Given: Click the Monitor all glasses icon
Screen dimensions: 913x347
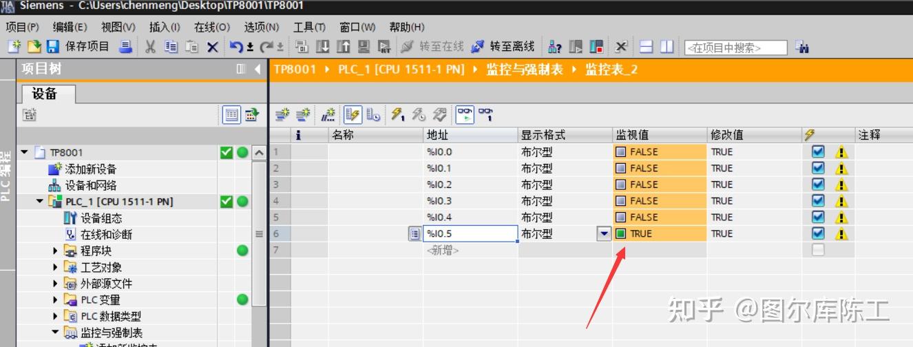Looking at the screenshot, I should [x=465, y=115].
